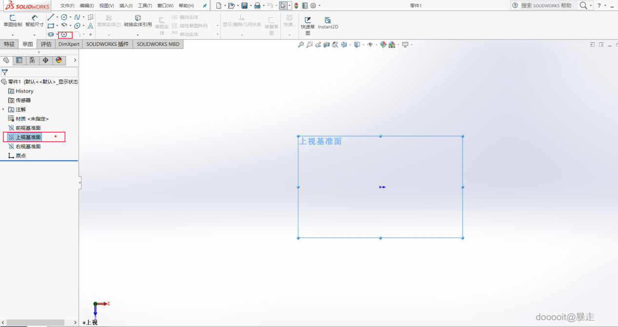Select the Circle sketch tool
The height and width of the screenshot is (327, 618).
point(64,17)
